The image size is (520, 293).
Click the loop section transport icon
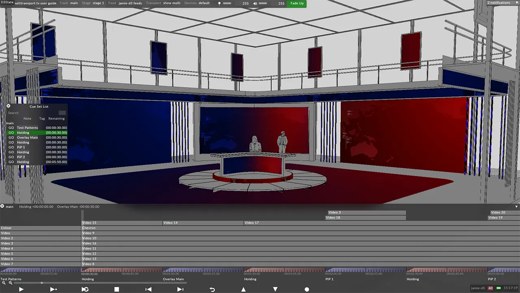pos(85,289)
